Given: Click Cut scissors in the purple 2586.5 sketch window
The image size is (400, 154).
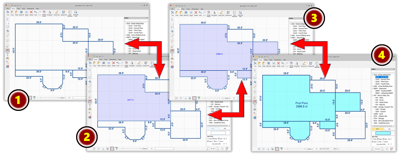Looking at the screenshot, I should [172, 13].
